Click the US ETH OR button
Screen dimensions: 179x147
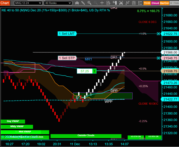136,137
